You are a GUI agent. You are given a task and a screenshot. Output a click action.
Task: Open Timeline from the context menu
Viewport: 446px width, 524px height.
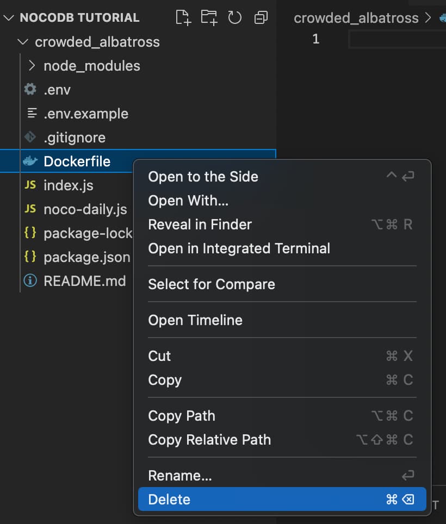click(282, 320)
